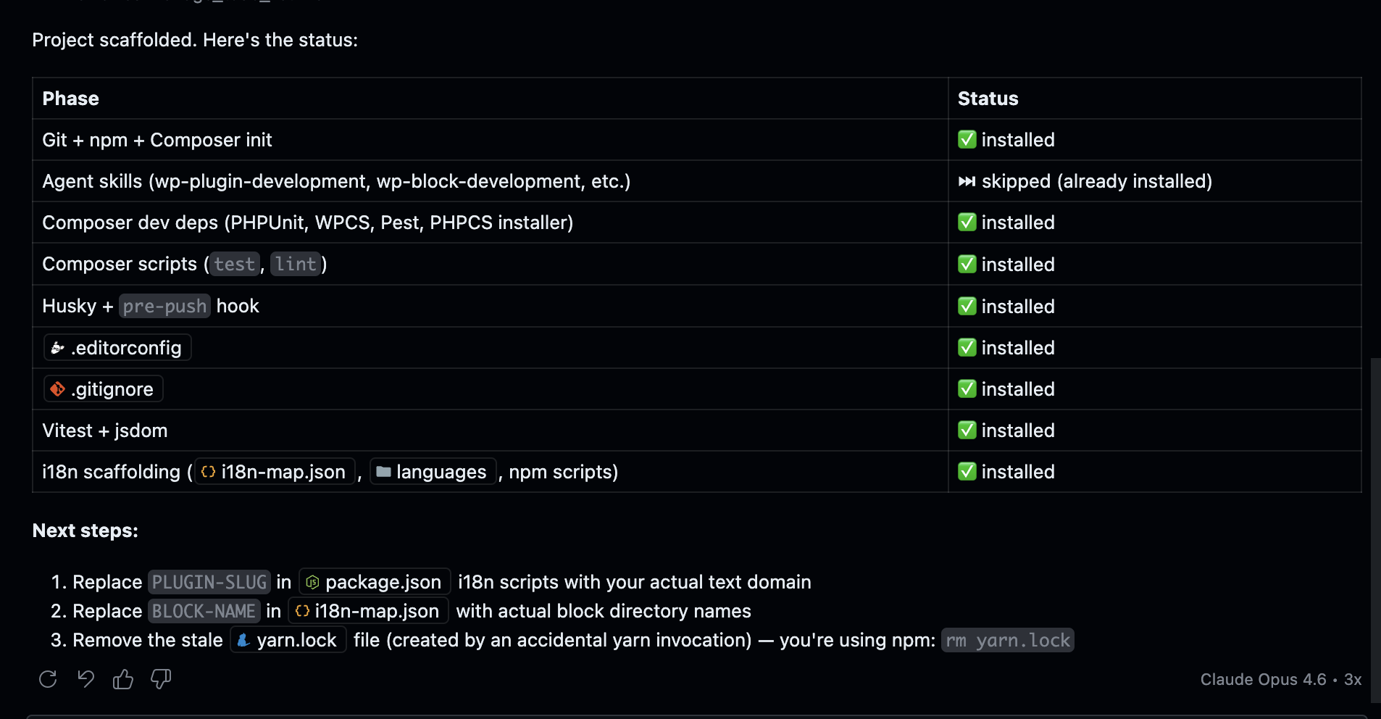
Task: Click the PLUGIN-SLUG code placeholder
Action: 209,582
